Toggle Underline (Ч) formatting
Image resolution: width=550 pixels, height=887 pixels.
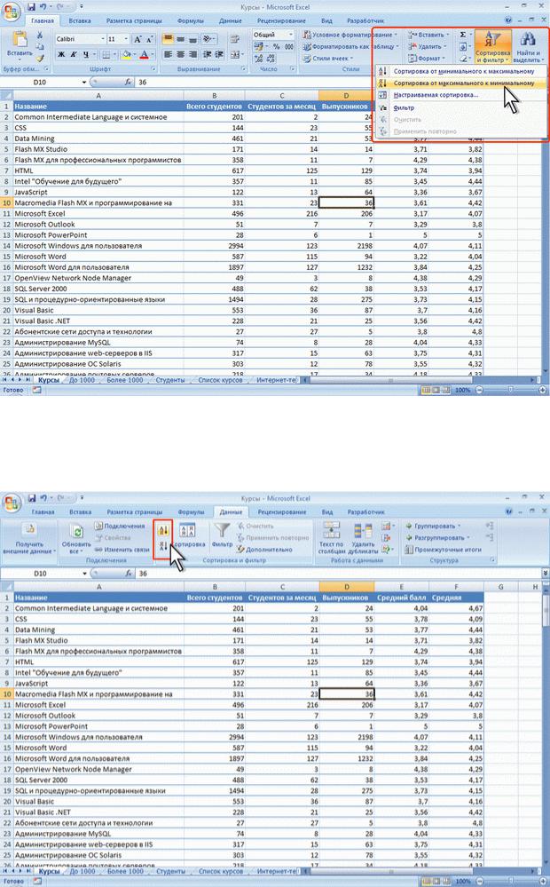[86, 55]
